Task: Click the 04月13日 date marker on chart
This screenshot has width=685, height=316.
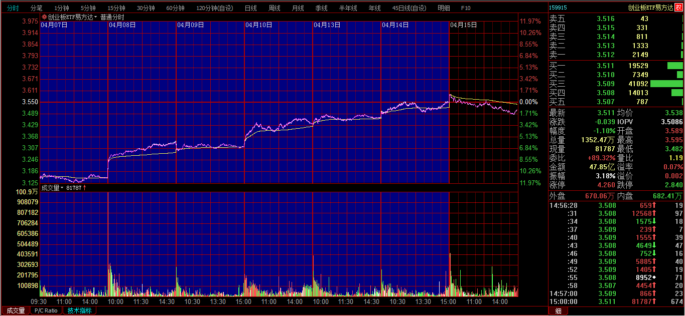Action: (327, 25)
